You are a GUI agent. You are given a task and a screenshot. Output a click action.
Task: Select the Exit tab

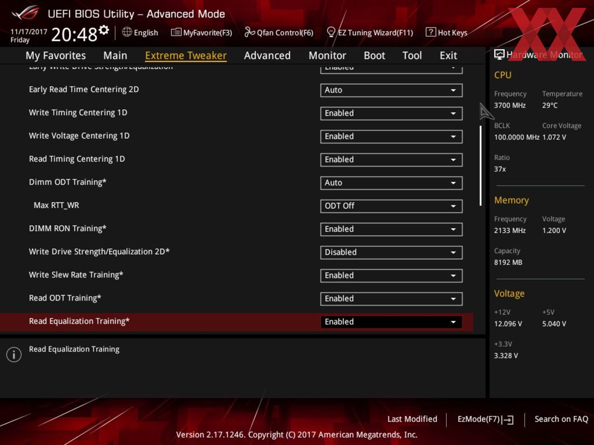click(448, 55)
